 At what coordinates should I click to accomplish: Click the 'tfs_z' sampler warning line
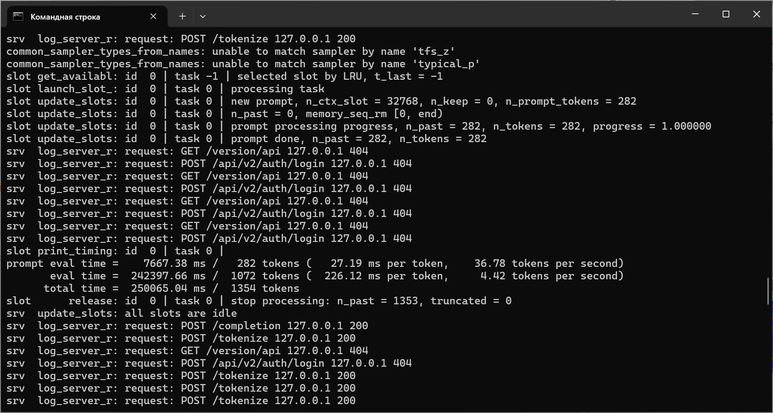point(230,52)
